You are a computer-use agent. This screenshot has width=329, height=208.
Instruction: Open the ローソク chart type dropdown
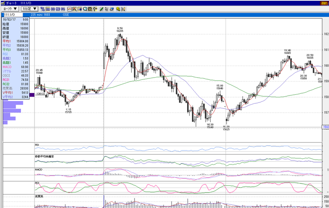pos(10,9)
